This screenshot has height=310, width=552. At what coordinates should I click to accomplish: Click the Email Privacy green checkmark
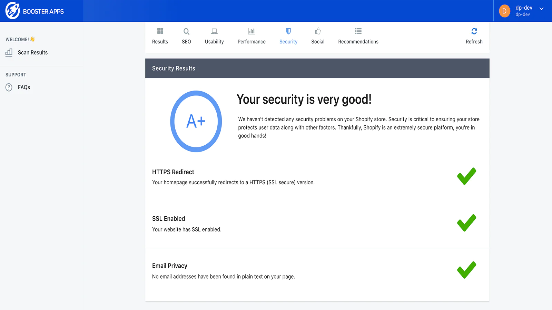click(x=466, y=270)
